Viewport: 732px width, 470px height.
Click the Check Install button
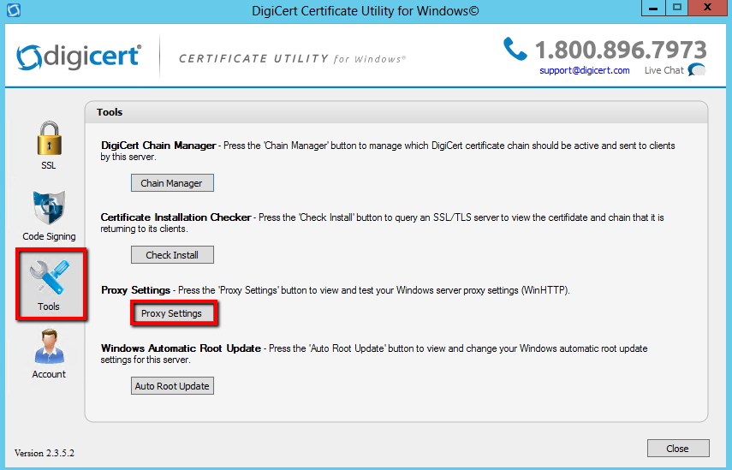[x=172, y=255]
